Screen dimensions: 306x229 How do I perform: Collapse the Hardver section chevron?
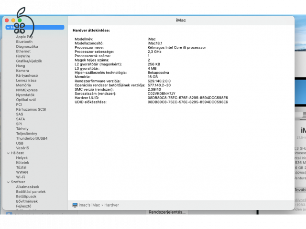coord(8,27)
